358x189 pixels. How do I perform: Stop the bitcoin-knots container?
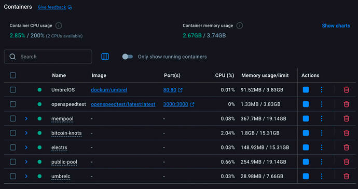[x=306, y=133]
